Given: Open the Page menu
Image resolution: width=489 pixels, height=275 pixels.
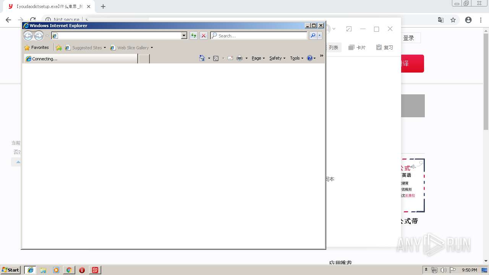Looking at the screenshot, I should (258, 58).
